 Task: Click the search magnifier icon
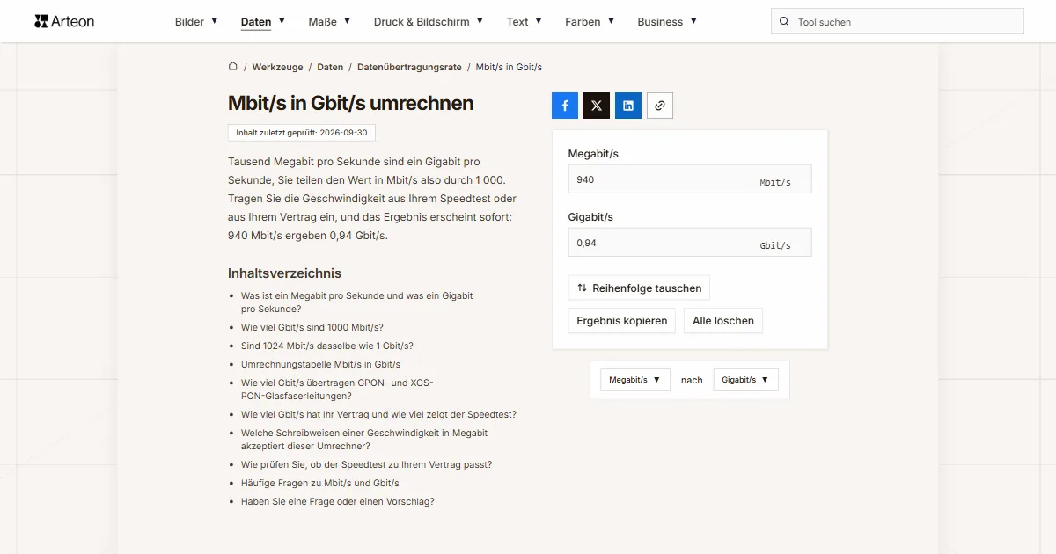[x=784, y=22]
